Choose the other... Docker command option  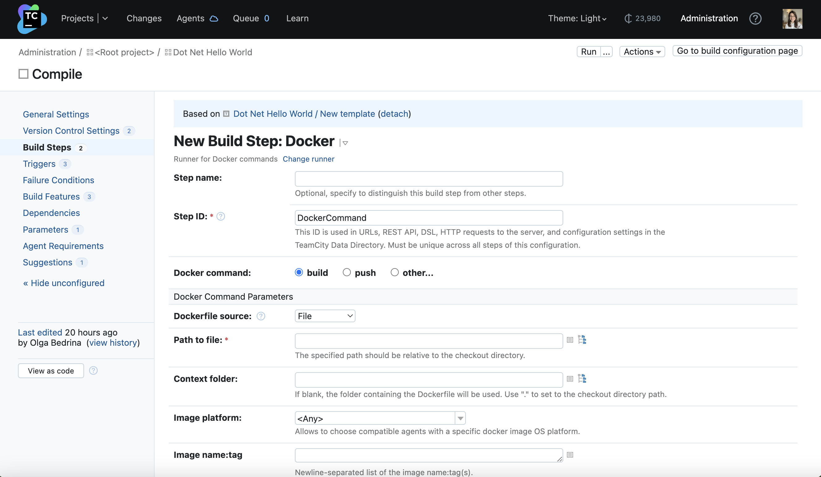(x=394, y=272)
